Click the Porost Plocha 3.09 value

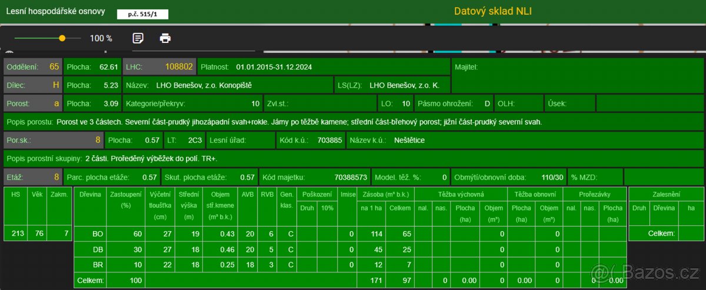coord(111,104)
